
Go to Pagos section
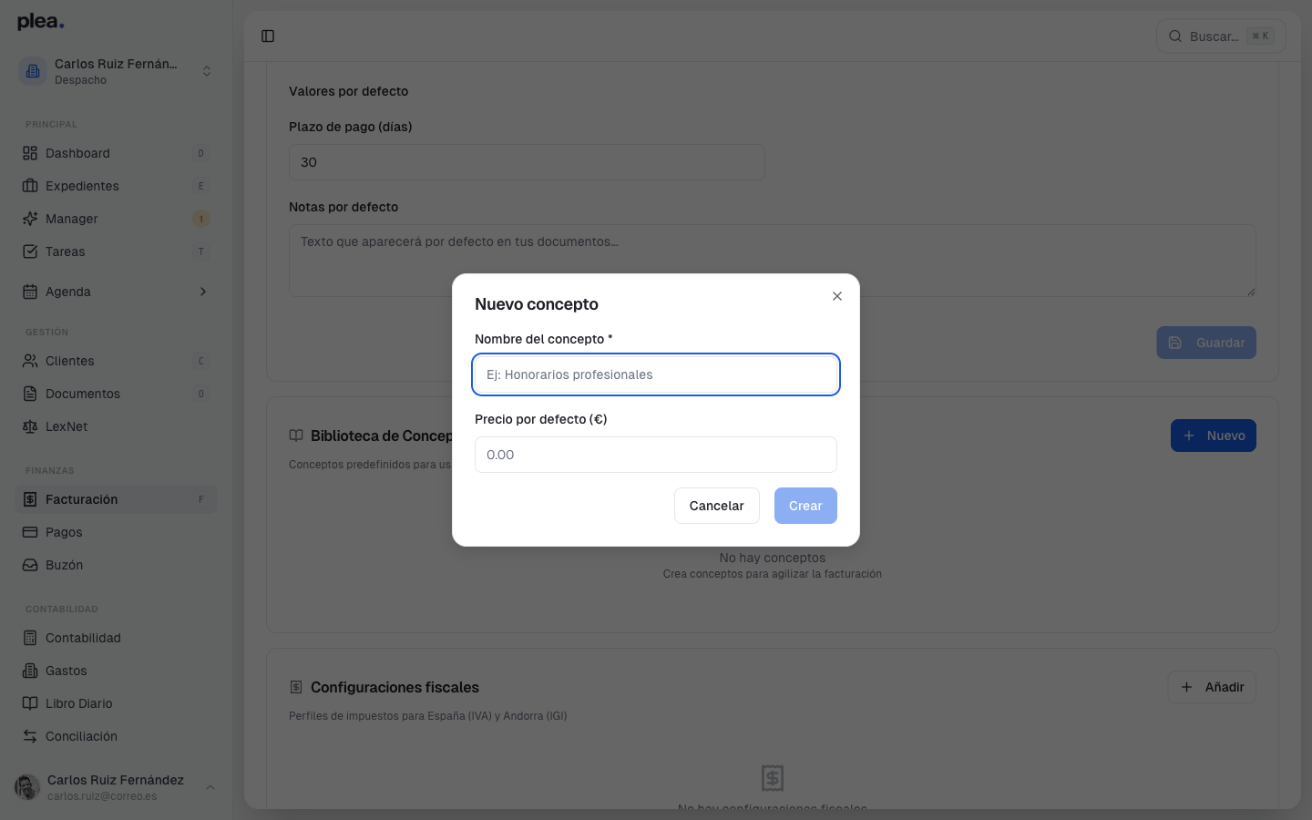(117, 532)
